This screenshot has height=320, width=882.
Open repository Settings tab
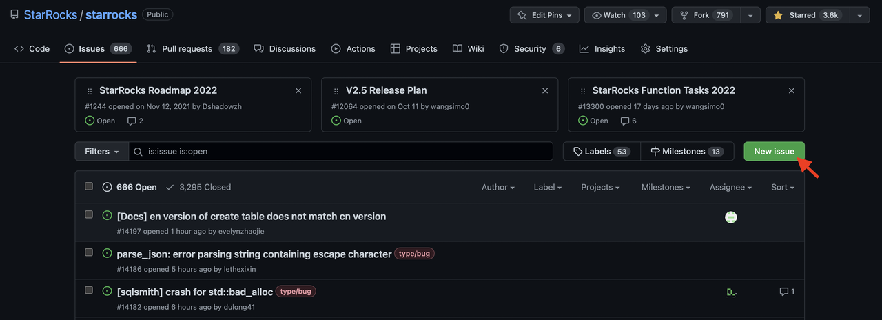(x=664, y=48)
